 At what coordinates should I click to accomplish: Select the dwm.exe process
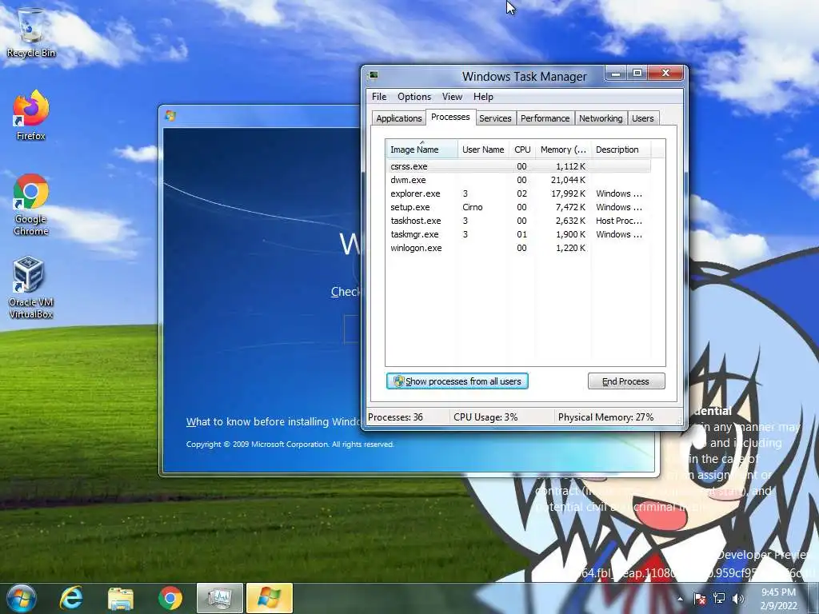click(x=518, y=180)
